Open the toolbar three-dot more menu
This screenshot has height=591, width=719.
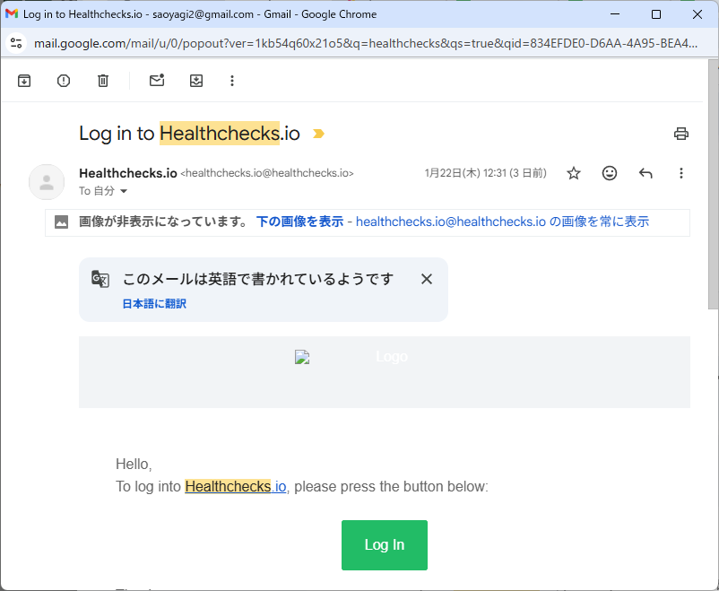[232, 81]
